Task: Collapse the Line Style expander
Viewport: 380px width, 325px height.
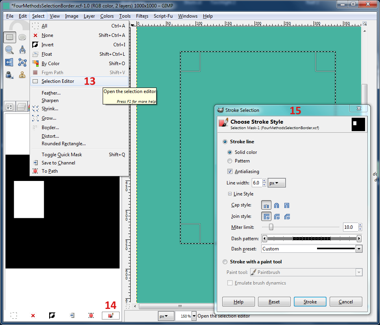Action: 230,194
